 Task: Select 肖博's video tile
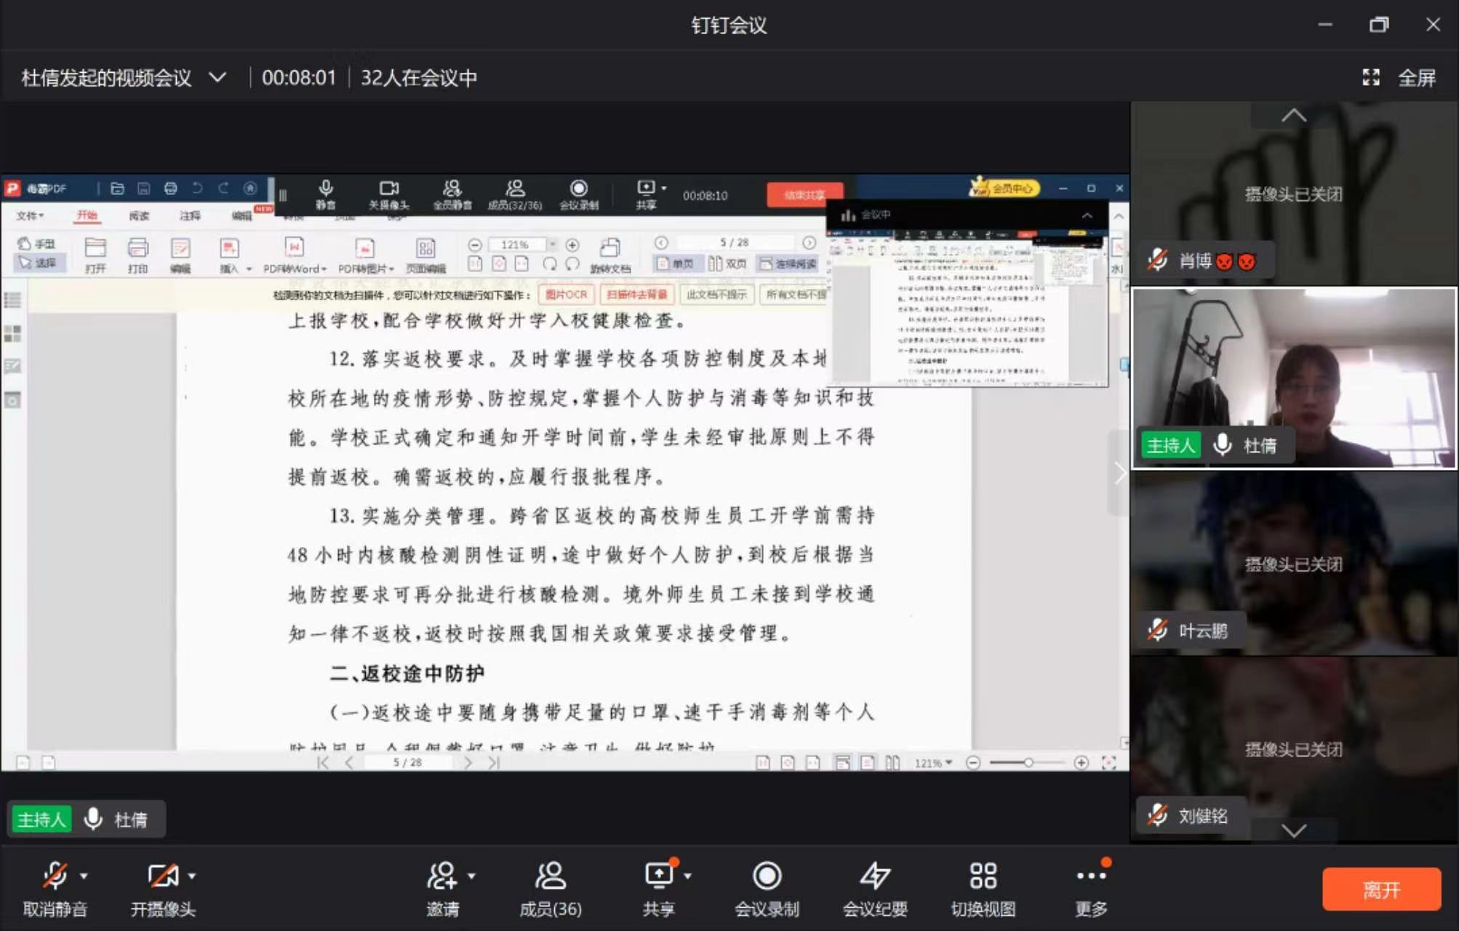pos(1294,193)
